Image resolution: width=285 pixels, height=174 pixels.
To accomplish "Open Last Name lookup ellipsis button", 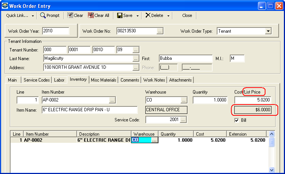I will pyautogui.click(x=136, y=59).
